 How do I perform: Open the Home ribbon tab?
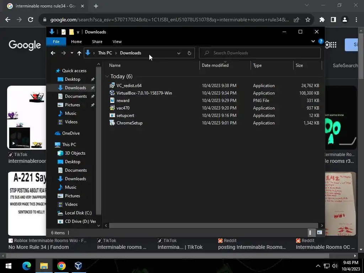tap(76, 42)
